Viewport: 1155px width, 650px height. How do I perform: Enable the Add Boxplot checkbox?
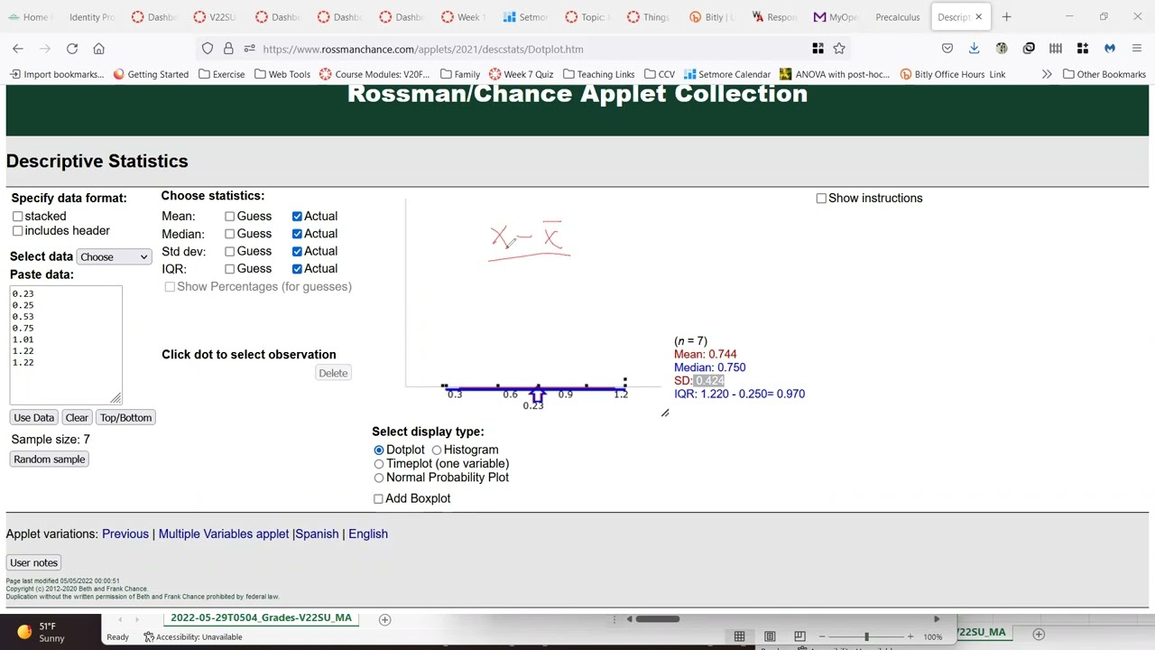click(378, 498)
